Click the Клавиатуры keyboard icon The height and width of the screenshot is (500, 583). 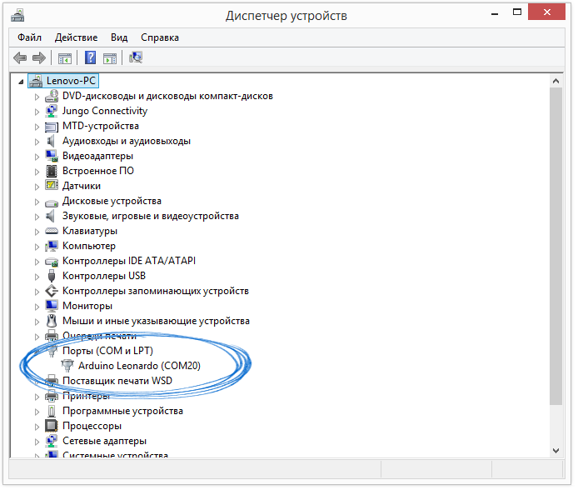(x=52, y=231)
